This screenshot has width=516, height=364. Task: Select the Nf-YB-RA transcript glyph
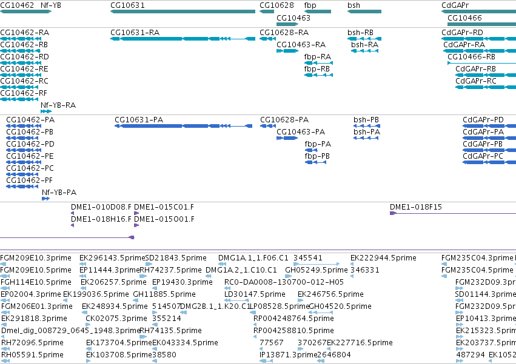click(46, 111)
